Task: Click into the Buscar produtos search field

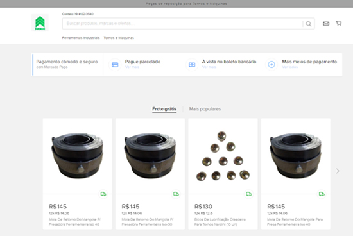Action: coord(182,23)
